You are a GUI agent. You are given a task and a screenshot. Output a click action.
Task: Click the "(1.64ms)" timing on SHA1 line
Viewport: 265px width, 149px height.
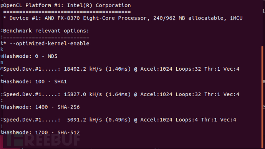118,94
